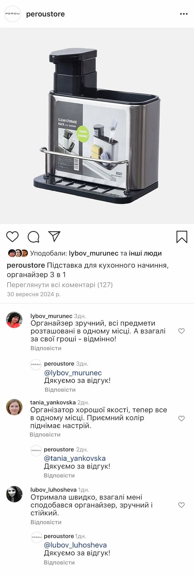Save the post with the bookmark icon
The width and height of the screenshot is (194, 576).
pyautogui.click(x=182, y=237)
